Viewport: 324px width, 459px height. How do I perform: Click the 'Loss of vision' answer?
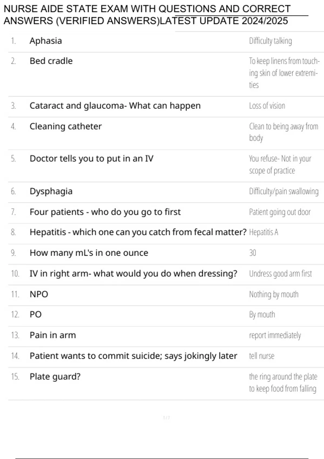[267, 106]
